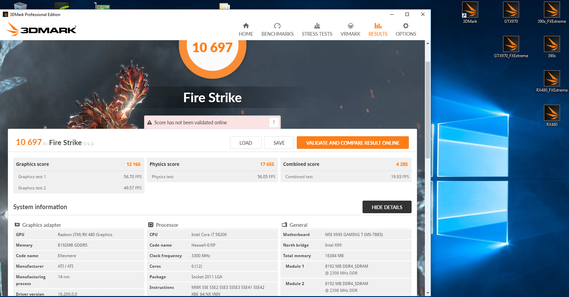Screen dimensions: 569x297
Task: Click the SAVE button
Action: point(279,143)
